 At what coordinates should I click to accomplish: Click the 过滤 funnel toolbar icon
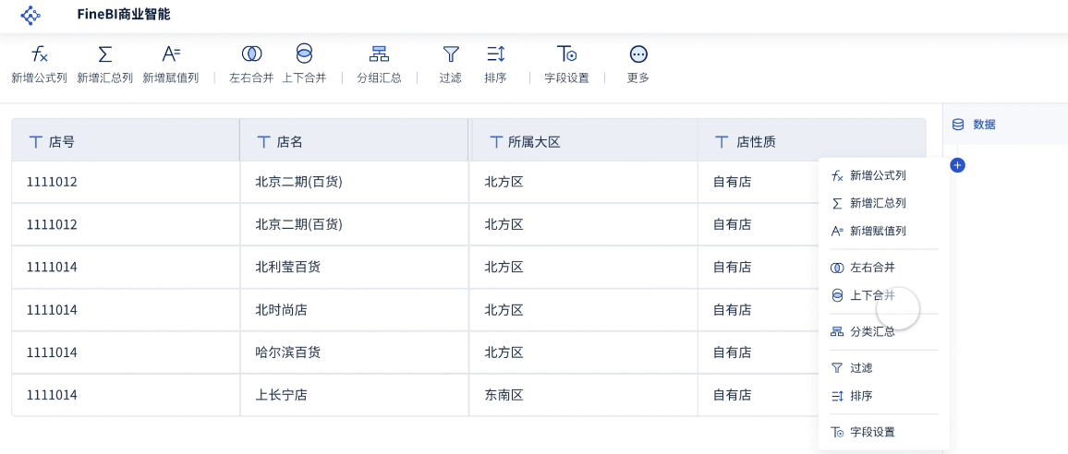pos(451,54)
